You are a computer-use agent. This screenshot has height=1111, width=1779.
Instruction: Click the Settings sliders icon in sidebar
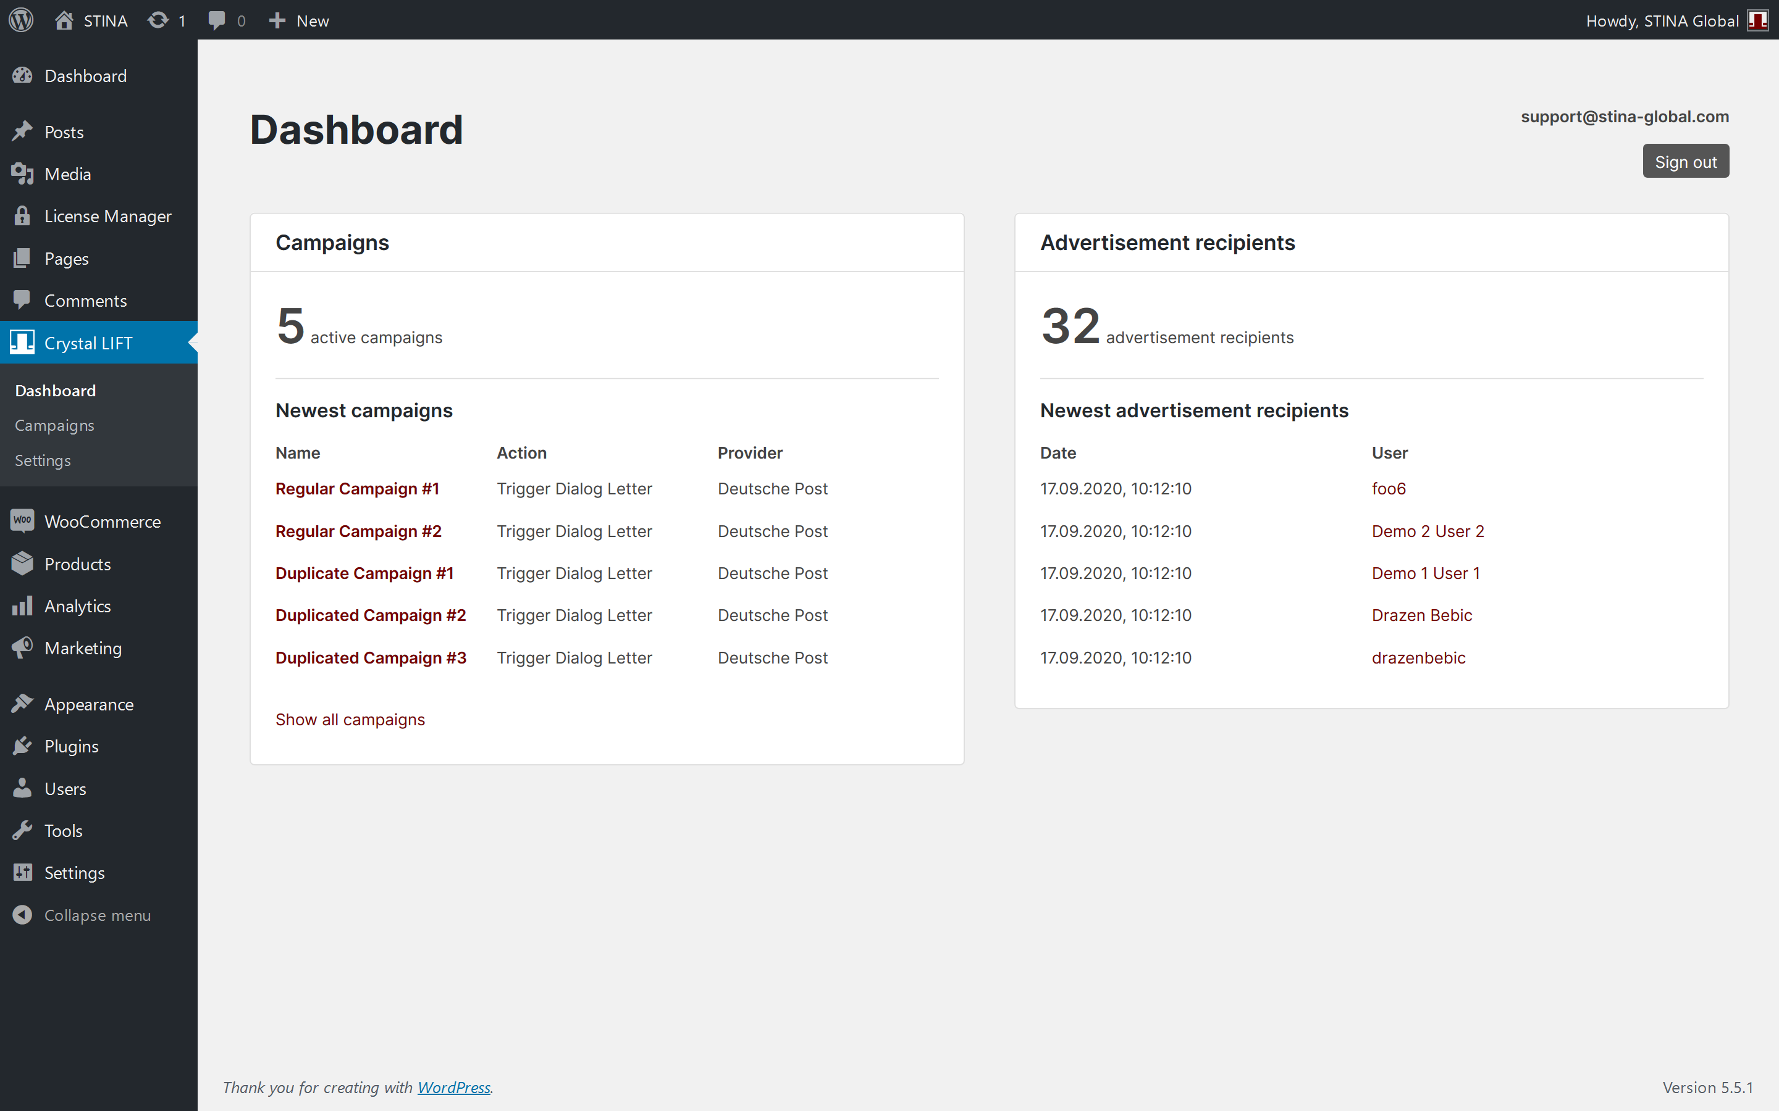coord(22,872)
